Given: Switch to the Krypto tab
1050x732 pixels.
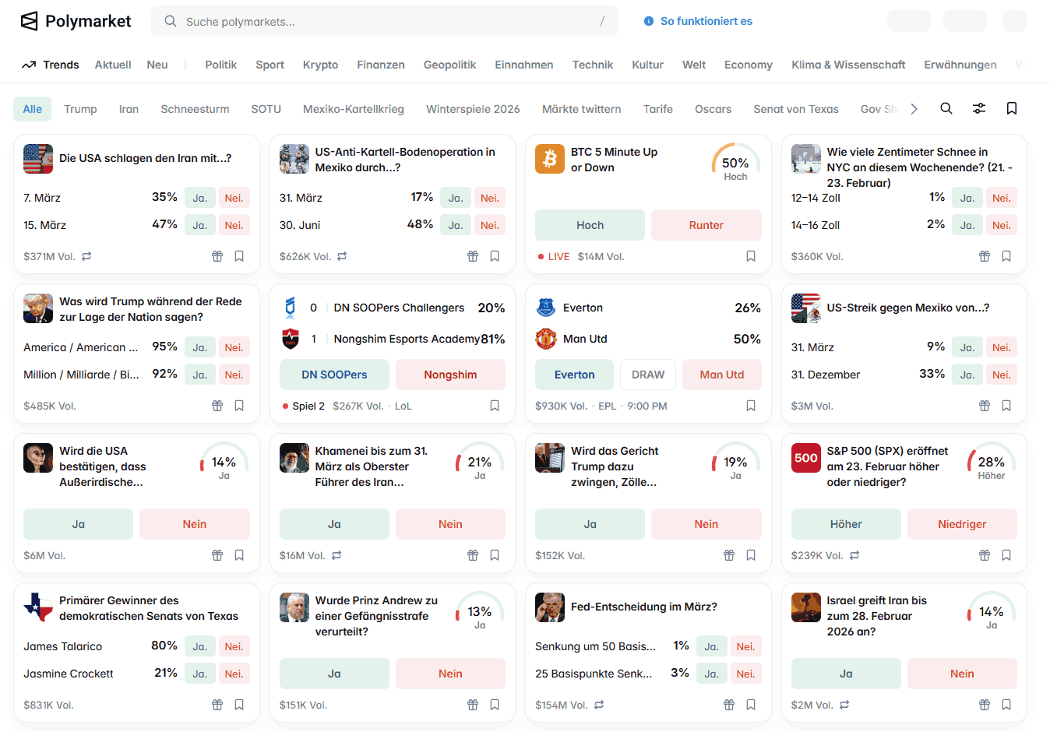Looking at the screenshot, I should (320, 65).
